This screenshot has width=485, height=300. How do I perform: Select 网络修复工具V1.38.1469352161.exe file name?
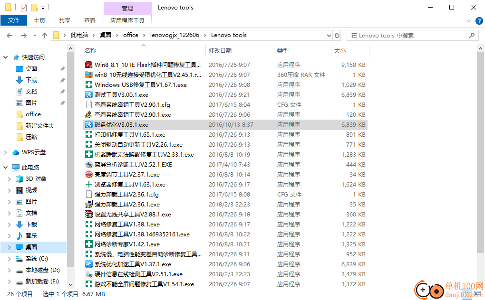point(142,234)
